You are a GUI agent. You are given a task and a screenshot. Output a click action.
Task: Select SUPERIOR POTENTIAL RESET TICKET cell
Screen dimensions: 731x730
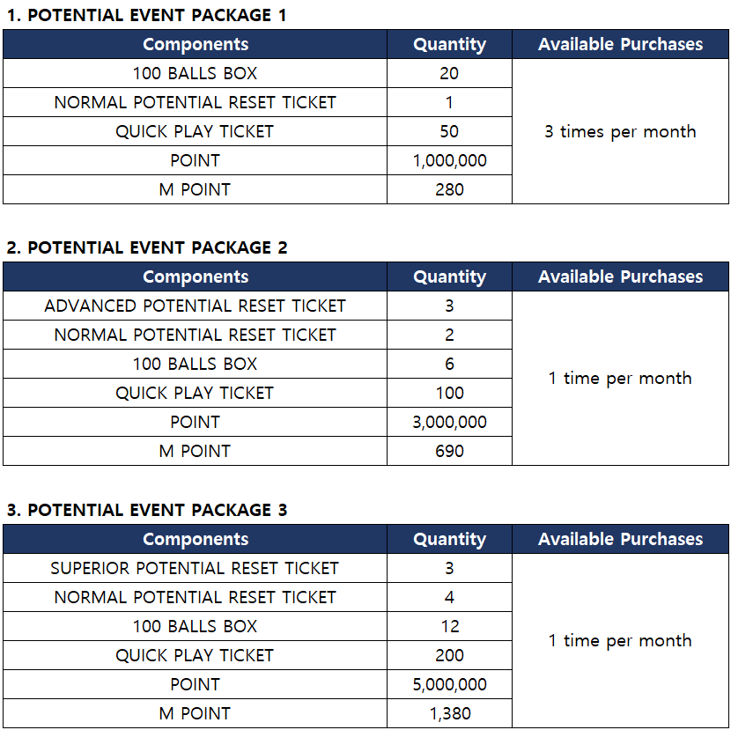[196, 568]
